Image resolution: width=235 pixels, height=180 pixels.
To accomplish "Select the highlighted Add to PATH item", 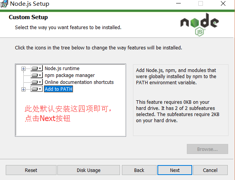I will click(58, 89).
